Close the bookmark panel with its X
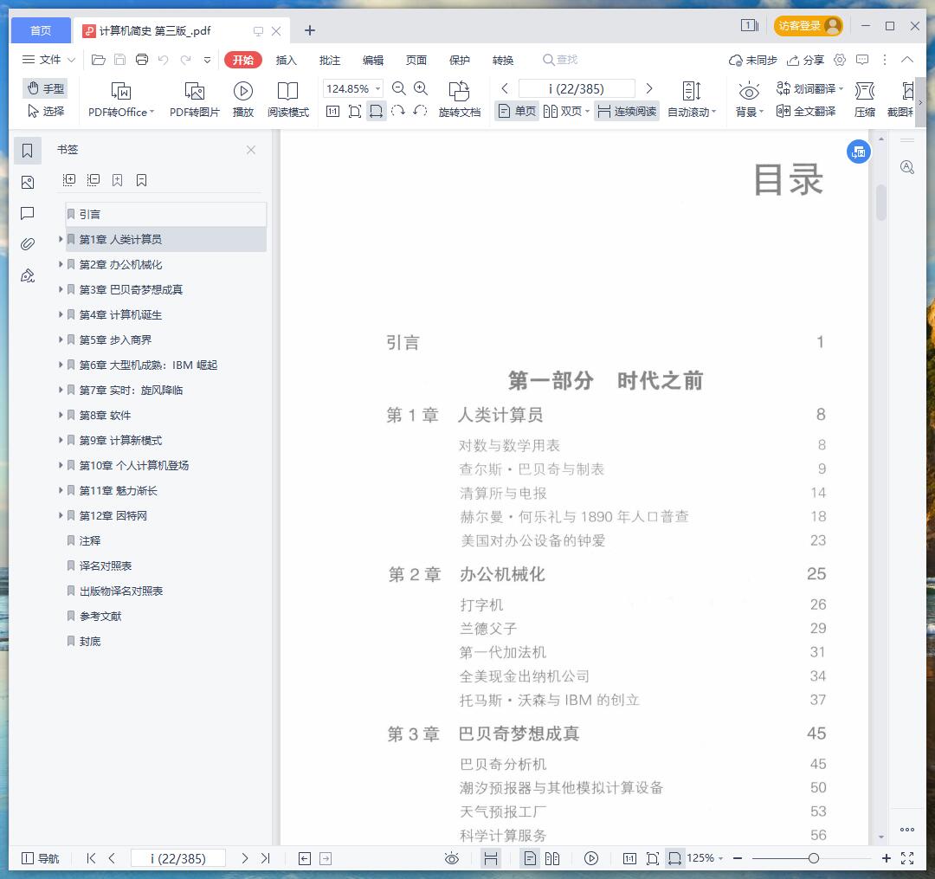935x879 pixels. pos(251,150)
